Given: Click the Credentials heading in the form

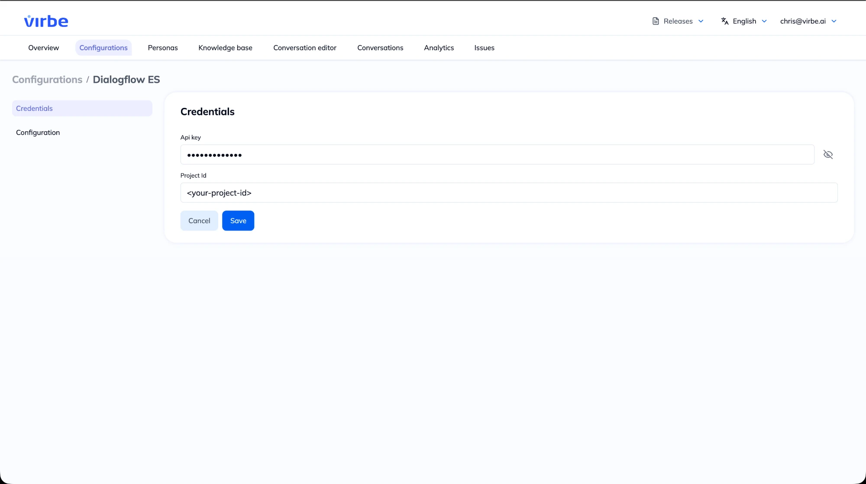Looking at the screenshot, I should (x=207, y=112).
